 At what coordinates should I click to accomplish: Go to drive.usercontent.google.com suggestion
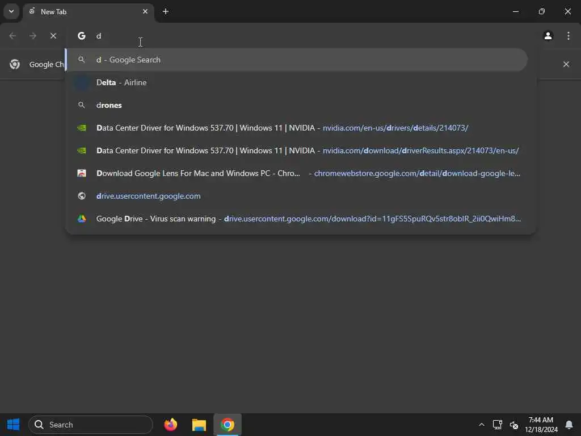pos(296,196)
